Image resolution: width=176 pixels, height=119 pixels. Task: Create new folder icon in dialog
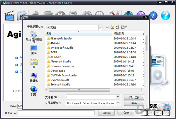coord(118,27)
